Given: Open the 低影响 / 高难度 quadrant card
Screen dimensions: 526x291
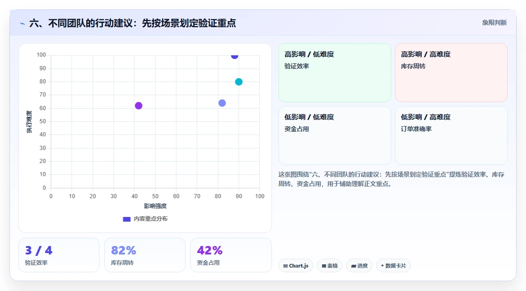Looking at the screenshot, I should coord(451,135).
